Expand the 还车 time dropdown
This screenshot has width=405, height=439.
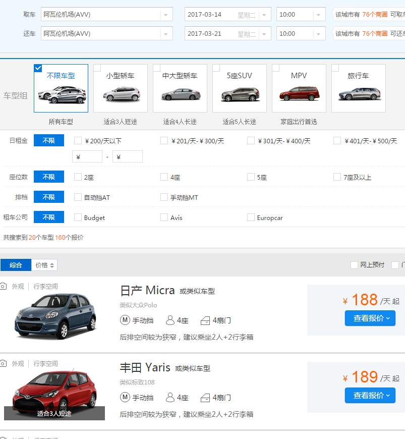tap(318, 34)
